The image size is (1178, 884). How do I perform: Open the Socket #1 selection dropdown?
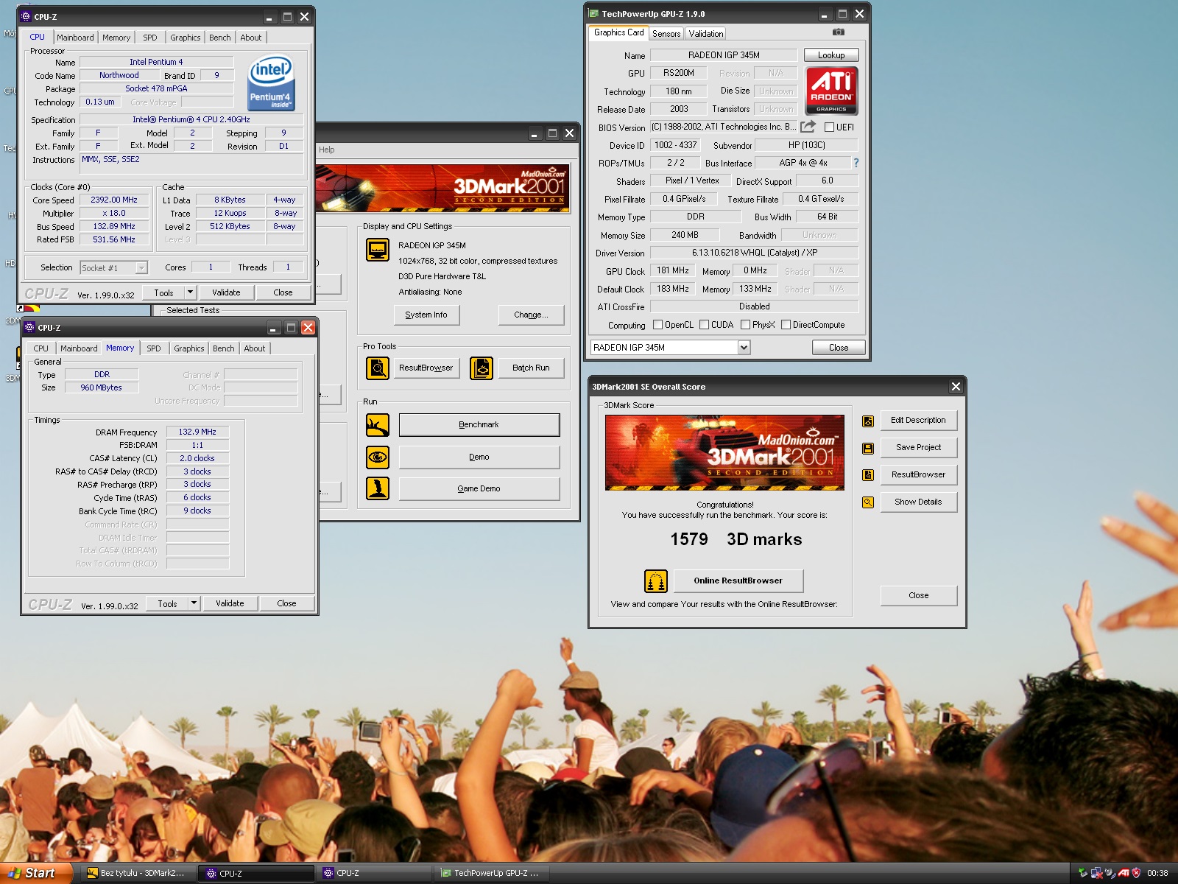coord(141,268)
